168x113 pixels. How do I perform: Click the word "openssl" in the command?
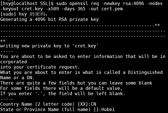79,4
